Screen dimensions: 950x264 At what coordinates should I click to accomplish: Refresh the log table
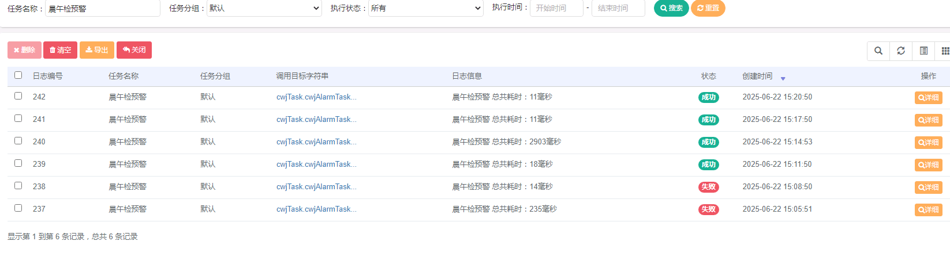click(900, 51)
